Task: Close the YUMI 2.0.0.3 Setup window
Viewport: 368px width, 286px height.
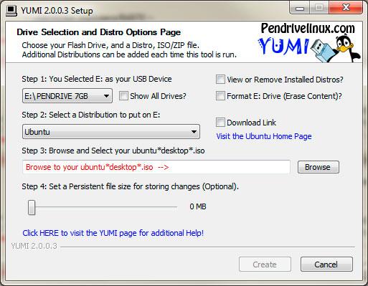Action: pyautogui.click(x=346, y=8)
